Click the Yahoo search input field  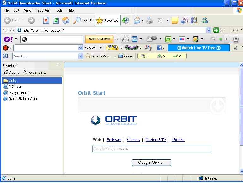[x=52, y=39]
